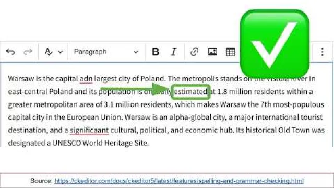Toggle bold formatting
The height and width of the screenshot is (188, 334).
pyautogui.click(x=156, y=52)
